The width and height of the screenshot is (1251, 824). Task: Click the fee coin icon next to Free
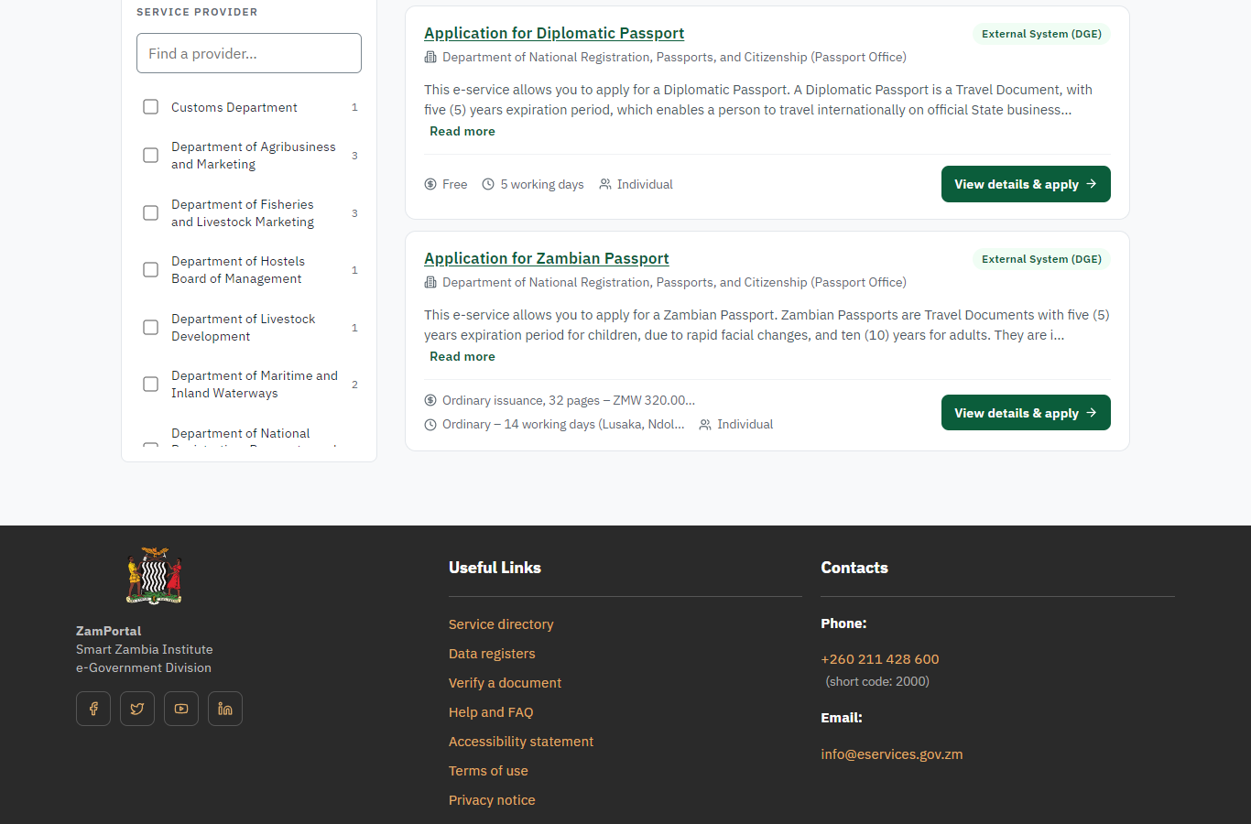(430, 184)
